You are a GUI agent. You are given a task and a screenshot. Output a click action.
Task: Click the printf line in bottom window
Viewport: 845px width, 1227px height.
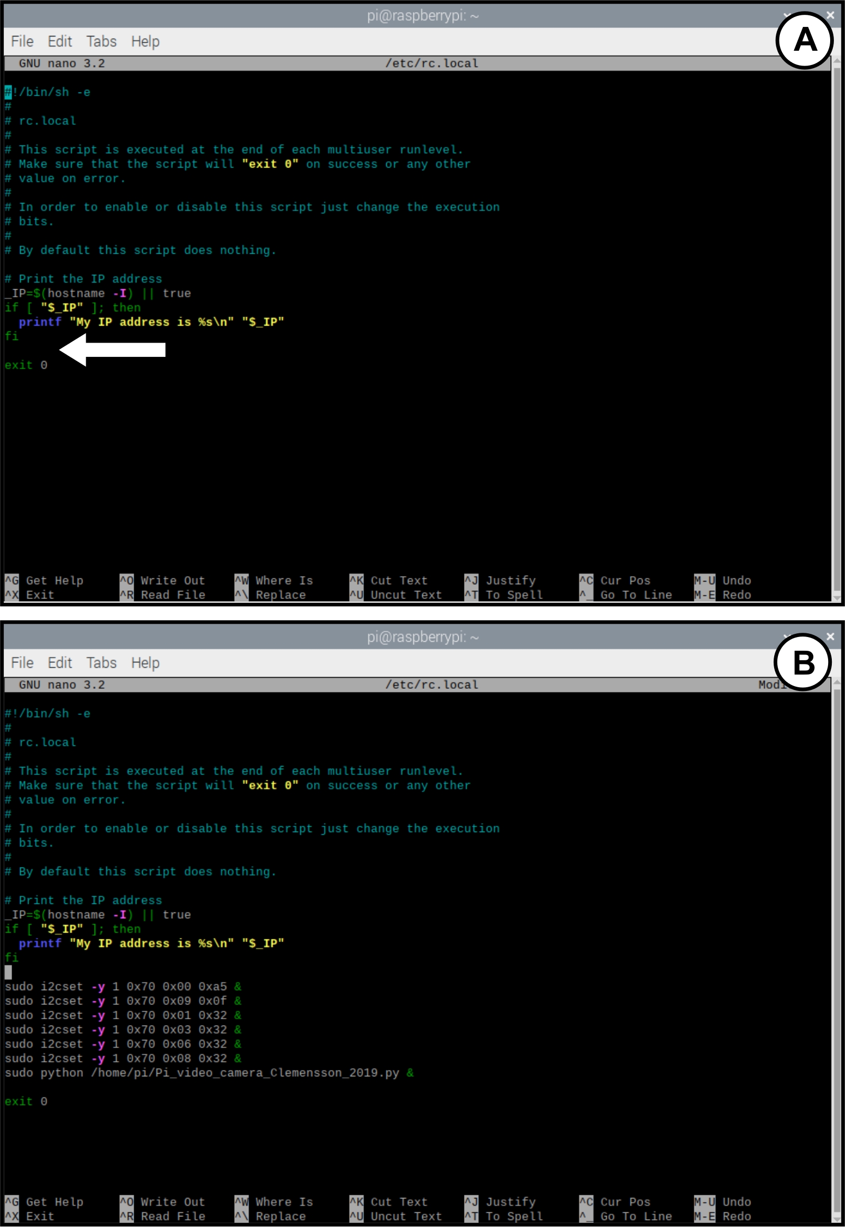click(152, 943)
